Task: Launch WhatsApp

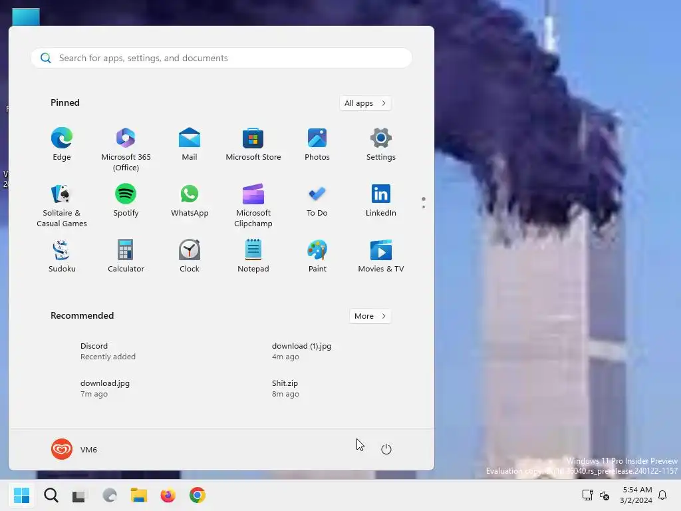Action: (190, 201)
